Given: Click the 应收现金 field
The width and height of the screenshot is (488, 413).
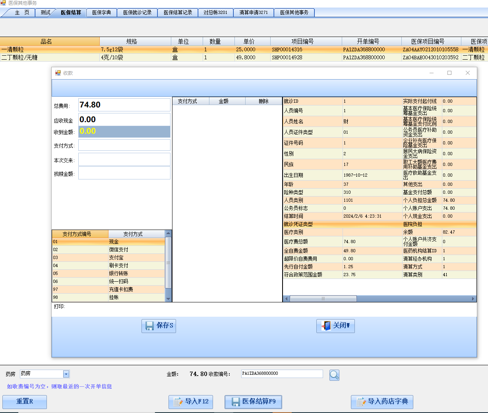Looking at the screenshot, I should pyautogui.click(x=124, y=119).
